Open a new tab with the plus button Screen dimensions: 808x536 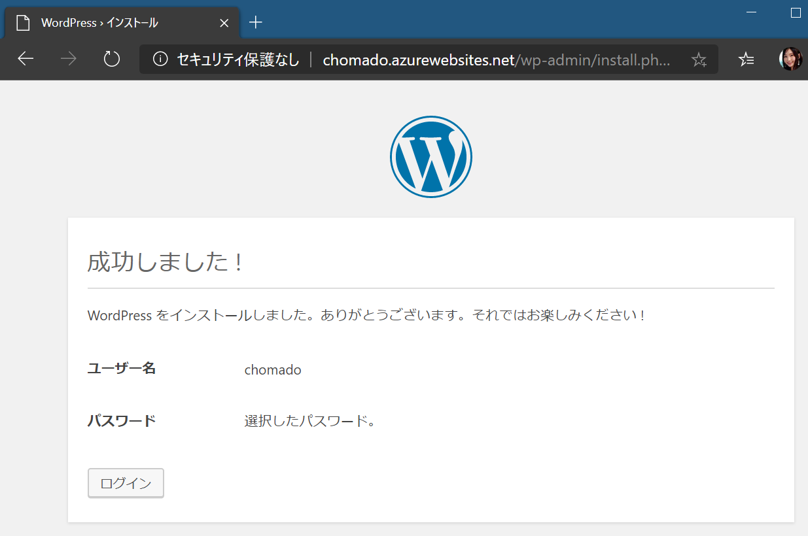click(256, 23)
